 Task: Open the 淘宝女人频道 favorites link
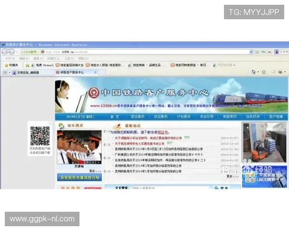[x=105, y=65]
